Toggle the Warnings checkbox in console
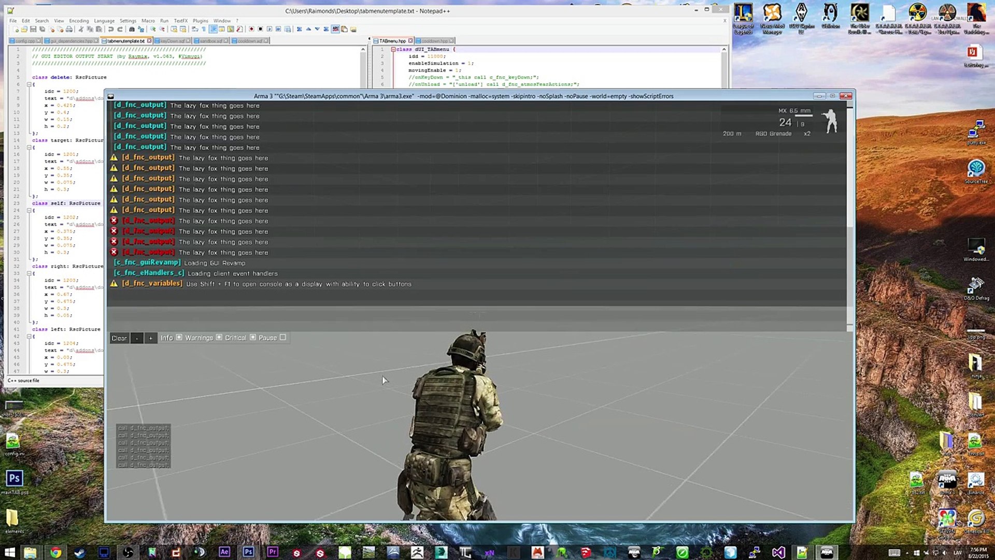The width and height of the screenshot is (995, 560). (x=219, y=337)
